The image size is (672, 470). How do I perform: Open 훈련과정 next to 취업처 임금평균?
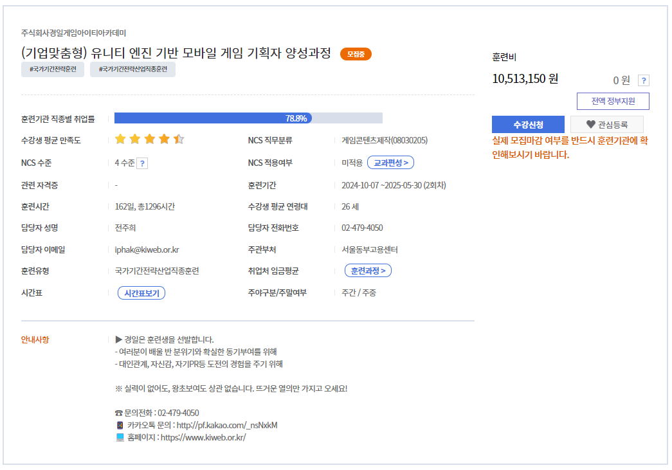[367, 270]
